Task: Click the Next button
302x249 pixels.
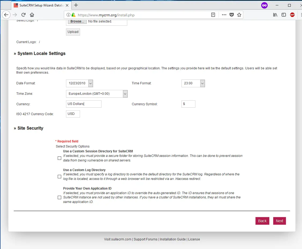Action: click(x=279, y=221)
